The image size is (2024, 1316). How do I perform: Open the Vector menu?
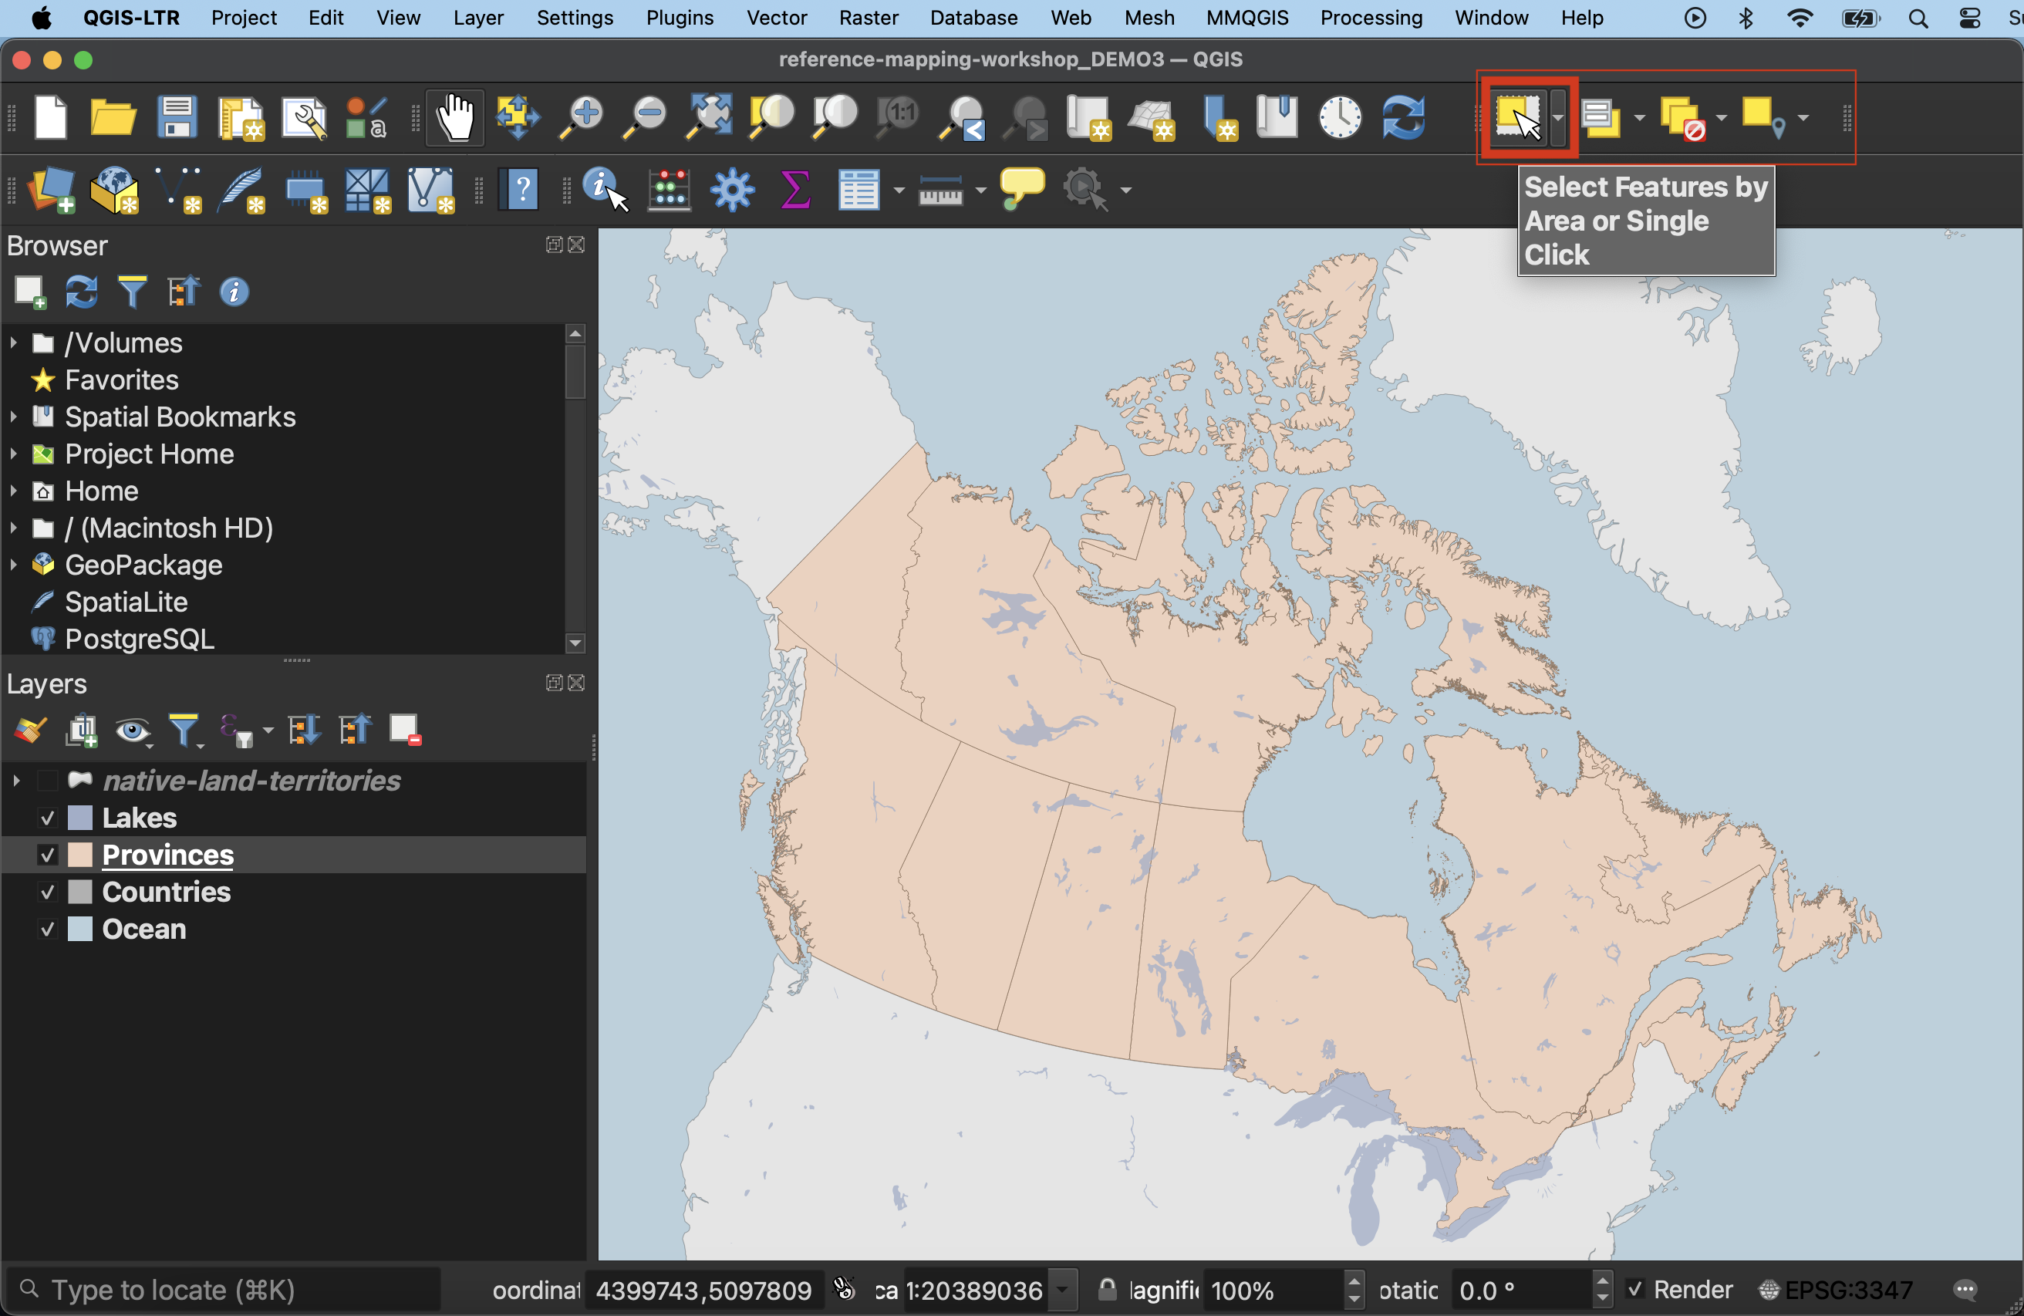click(775, 18)
